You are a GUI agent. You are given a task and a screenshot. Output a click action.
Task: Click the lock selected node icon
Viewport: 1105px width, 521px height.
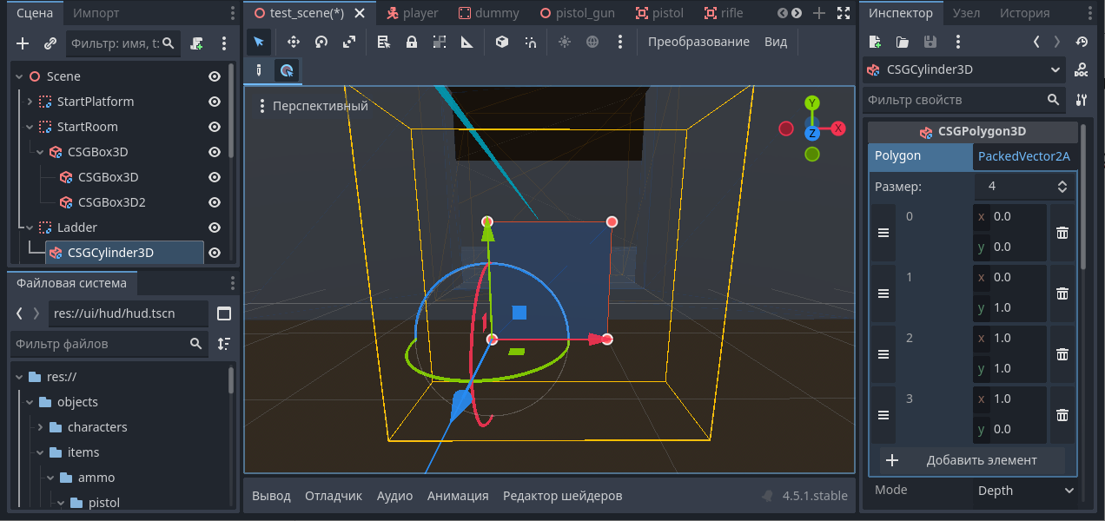coord(412,42)
